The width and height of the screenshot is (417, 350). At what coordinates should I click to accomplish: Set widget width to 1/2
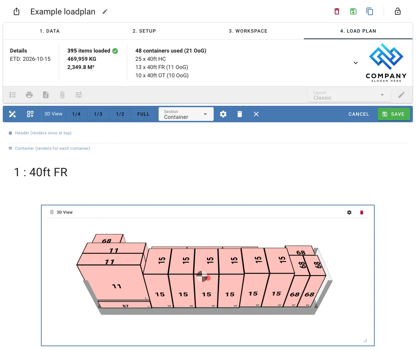120,114
